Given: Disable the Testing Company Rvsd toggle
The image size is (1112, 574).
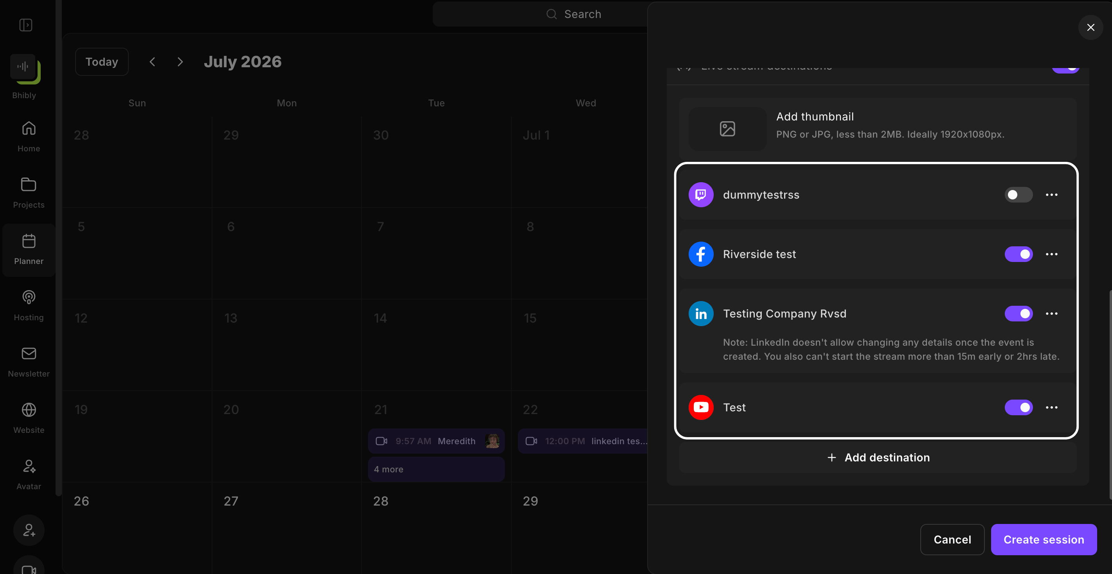Looking at the screenshot, I should click(1018, 314).
